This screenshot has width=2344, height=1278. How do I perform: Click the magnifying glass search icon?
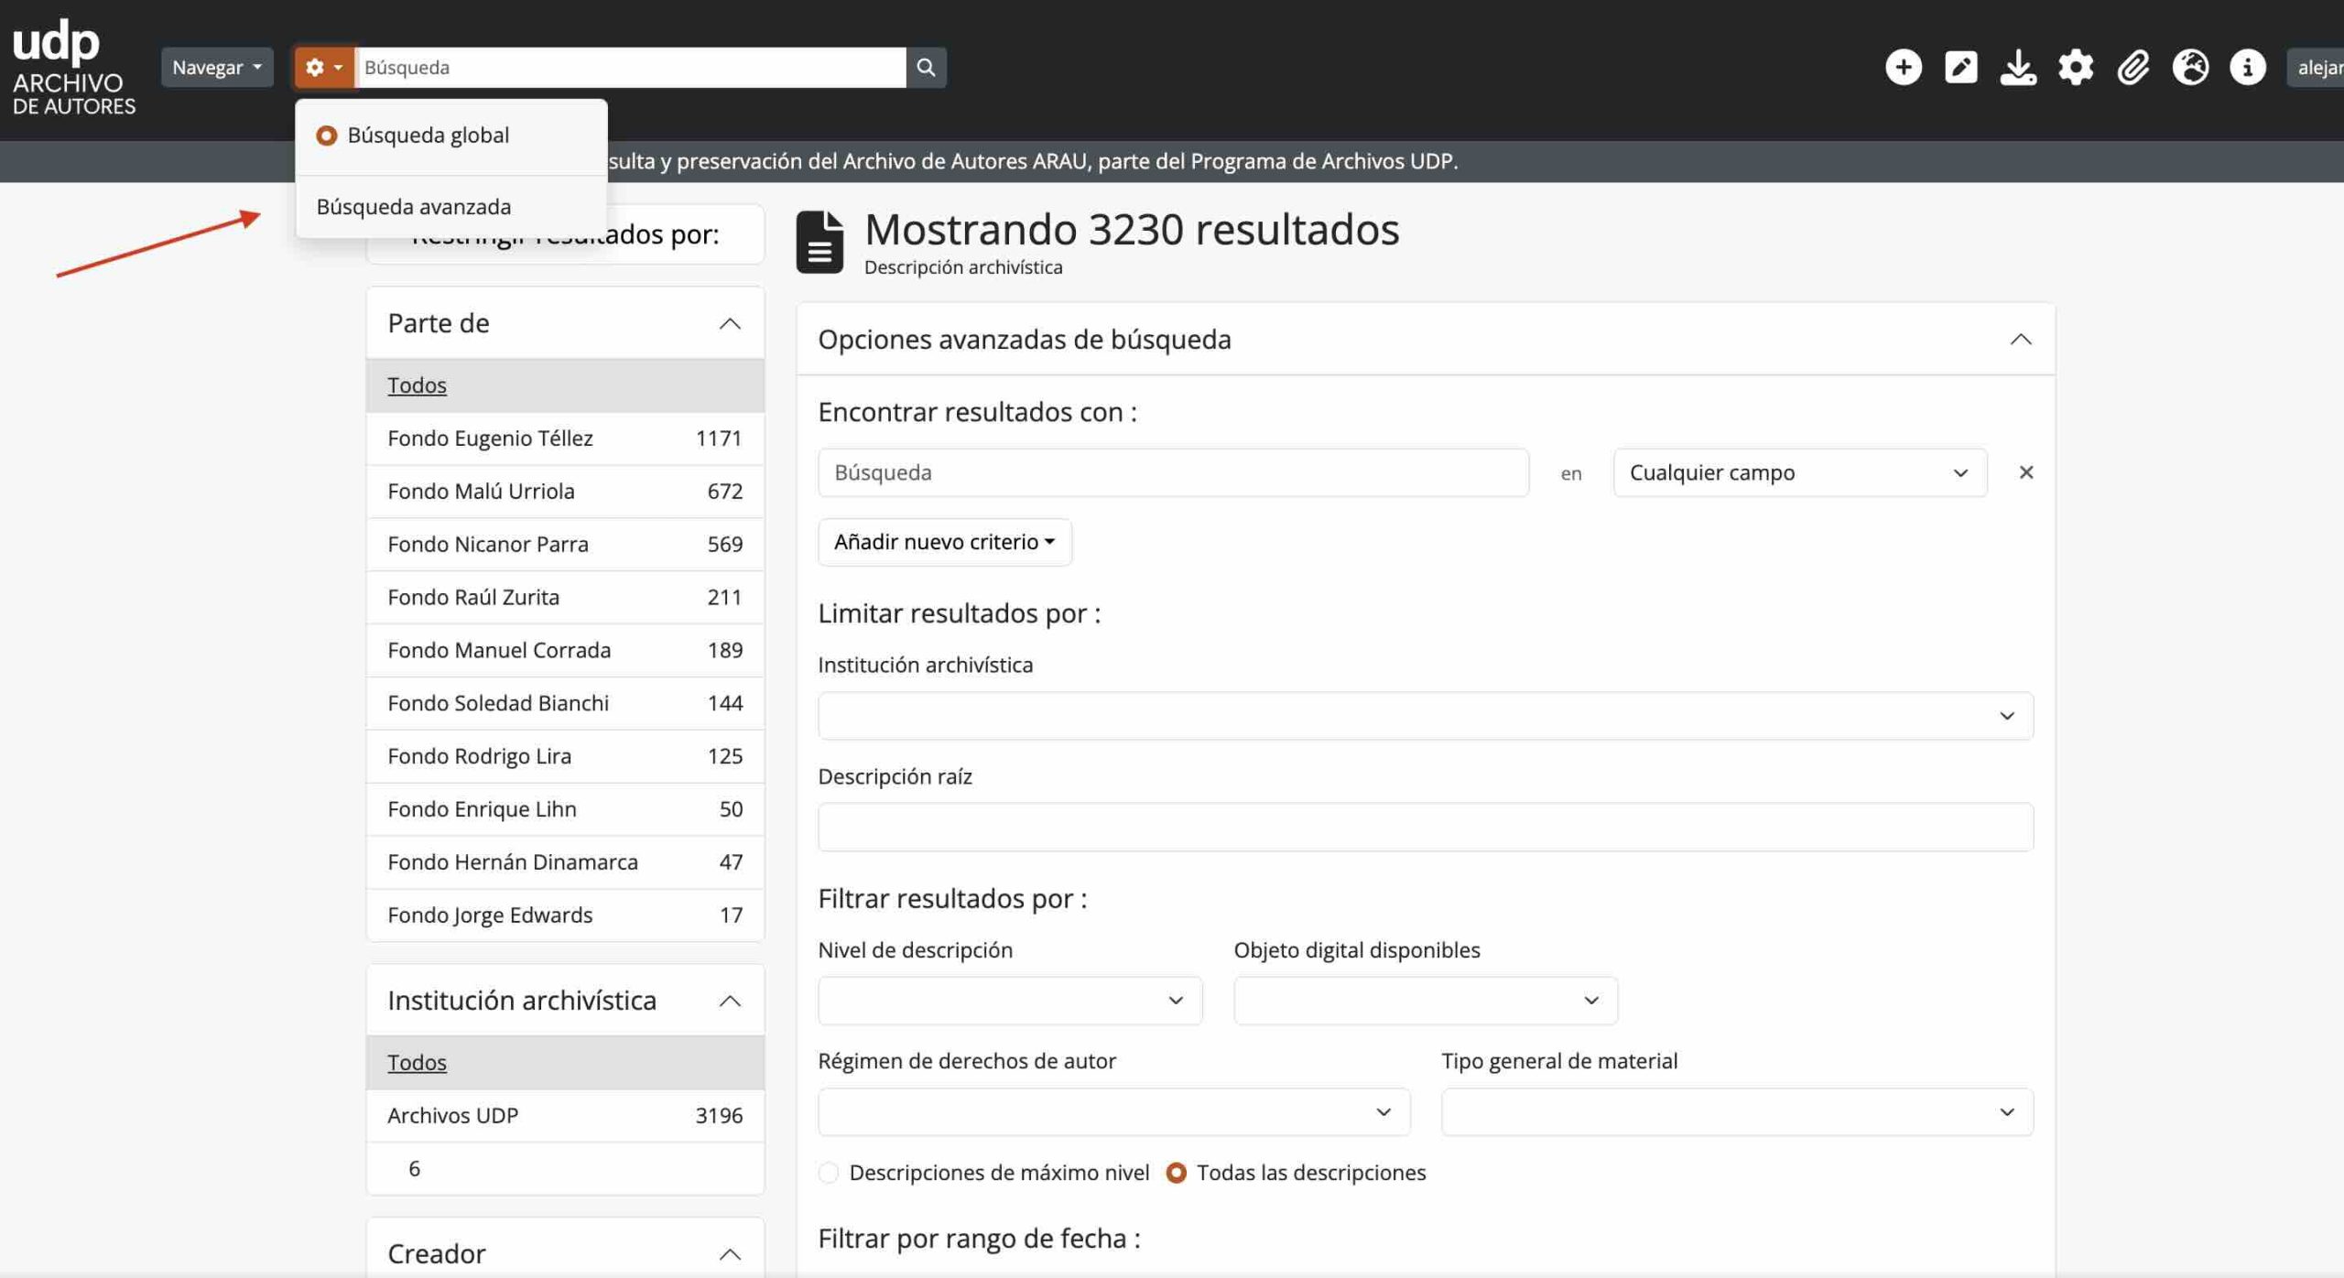coord(926,67)
